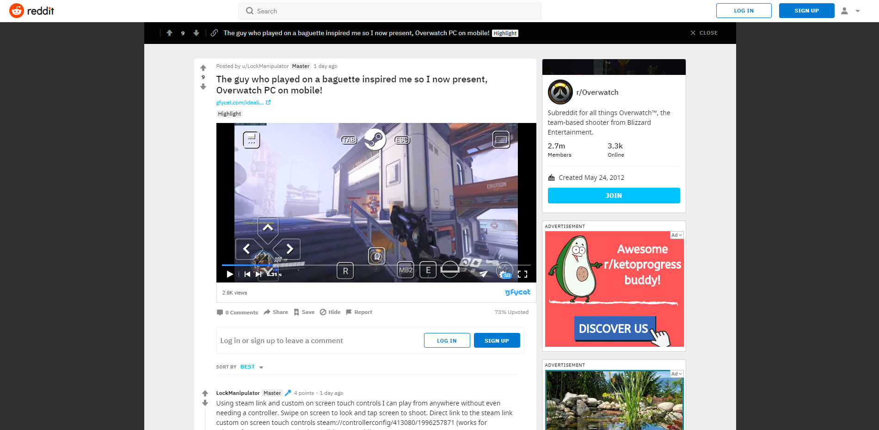Click Highlight flair in the black bar
This screenshot has height=430, width=879.
[x=505, y=33]
